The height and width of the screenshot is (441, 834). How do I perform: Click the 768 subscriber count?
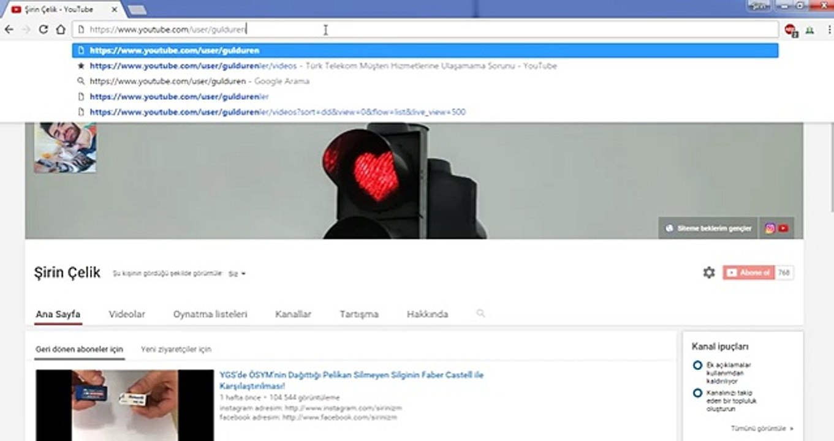(784, 273)
